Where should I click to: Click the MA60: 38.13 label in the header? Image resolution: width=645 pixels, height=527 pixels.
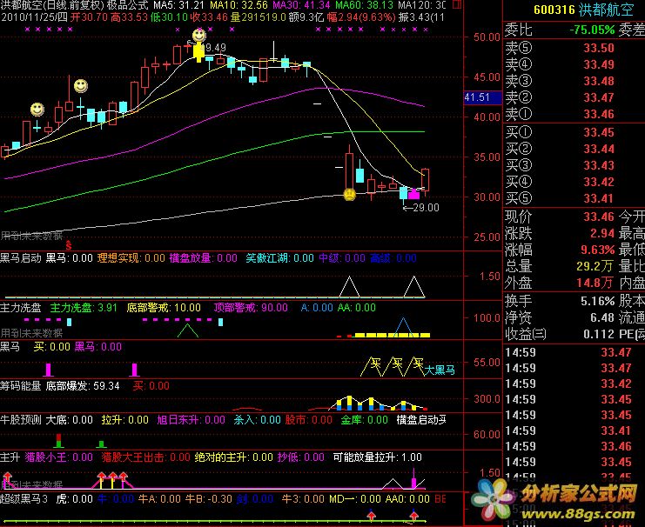pyautogui.click(x=364, y=5)
